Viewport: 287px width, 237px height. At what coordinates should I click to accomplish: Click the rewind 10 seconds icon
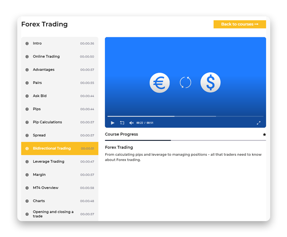[122, 123]
